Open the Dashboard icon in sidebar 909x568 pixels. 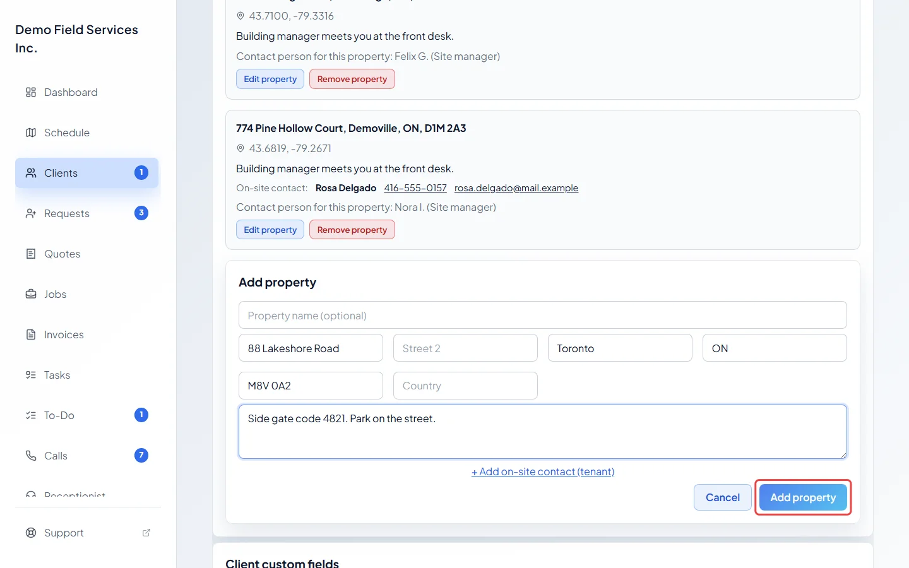point(31,92)
